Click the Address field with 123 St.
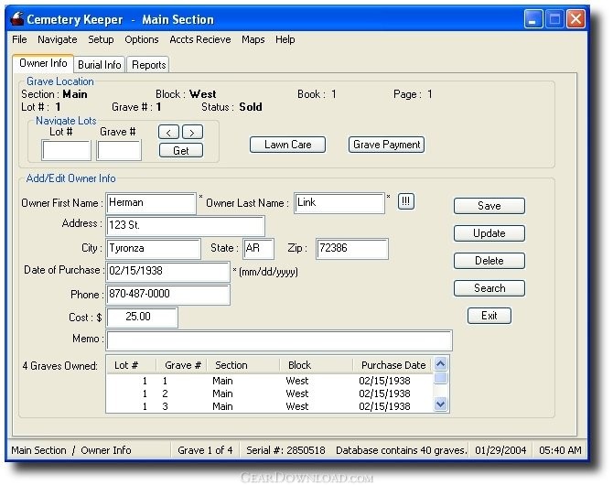The width and height of the screenshot is (613, 485). tap(186, 226)
